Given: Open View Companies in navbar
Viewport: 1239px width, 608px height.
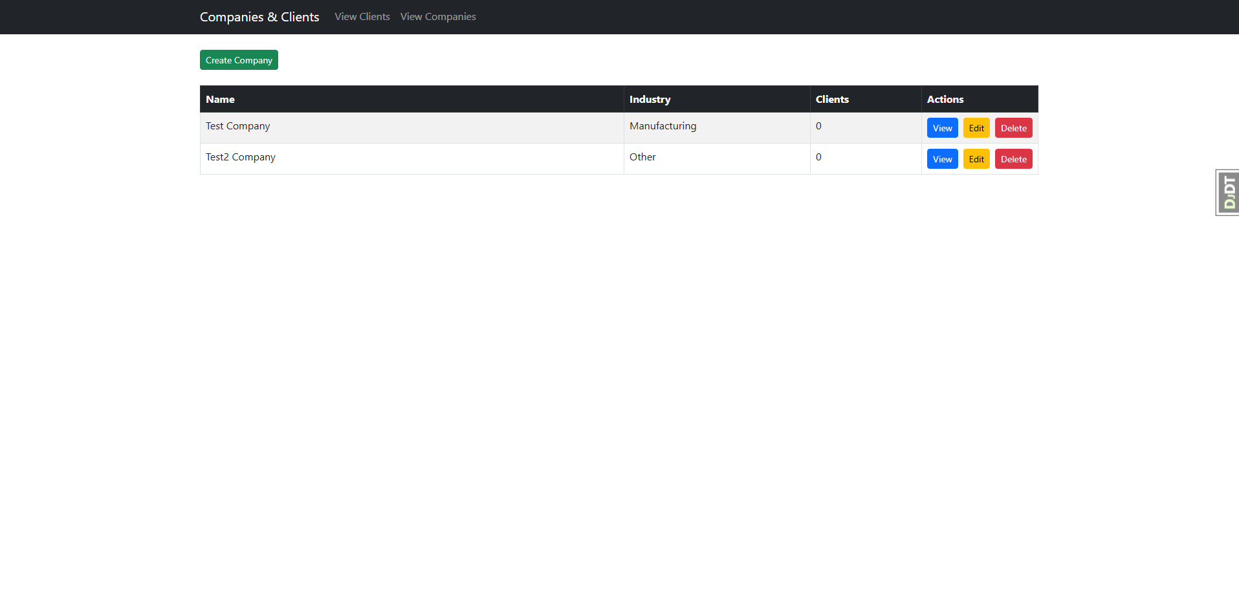Looking at the screenshot, I should point(438,17).
